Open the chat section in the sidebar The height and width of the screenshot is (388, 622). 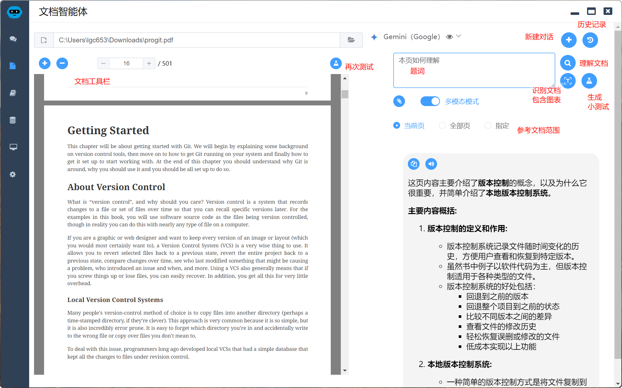13,39
